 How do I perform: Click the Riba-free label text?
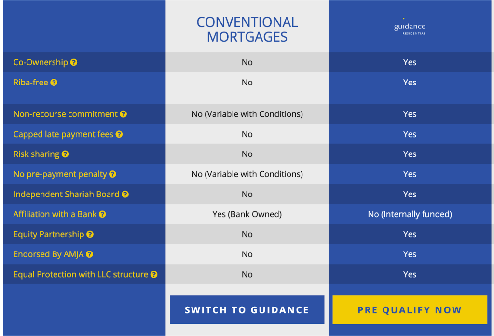point(30,83)
